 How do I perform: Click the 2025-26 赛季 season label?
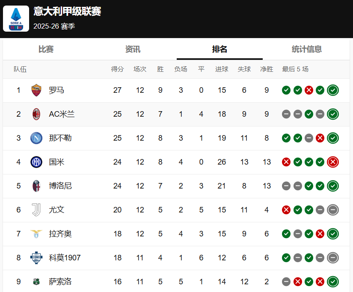[54, 26]
